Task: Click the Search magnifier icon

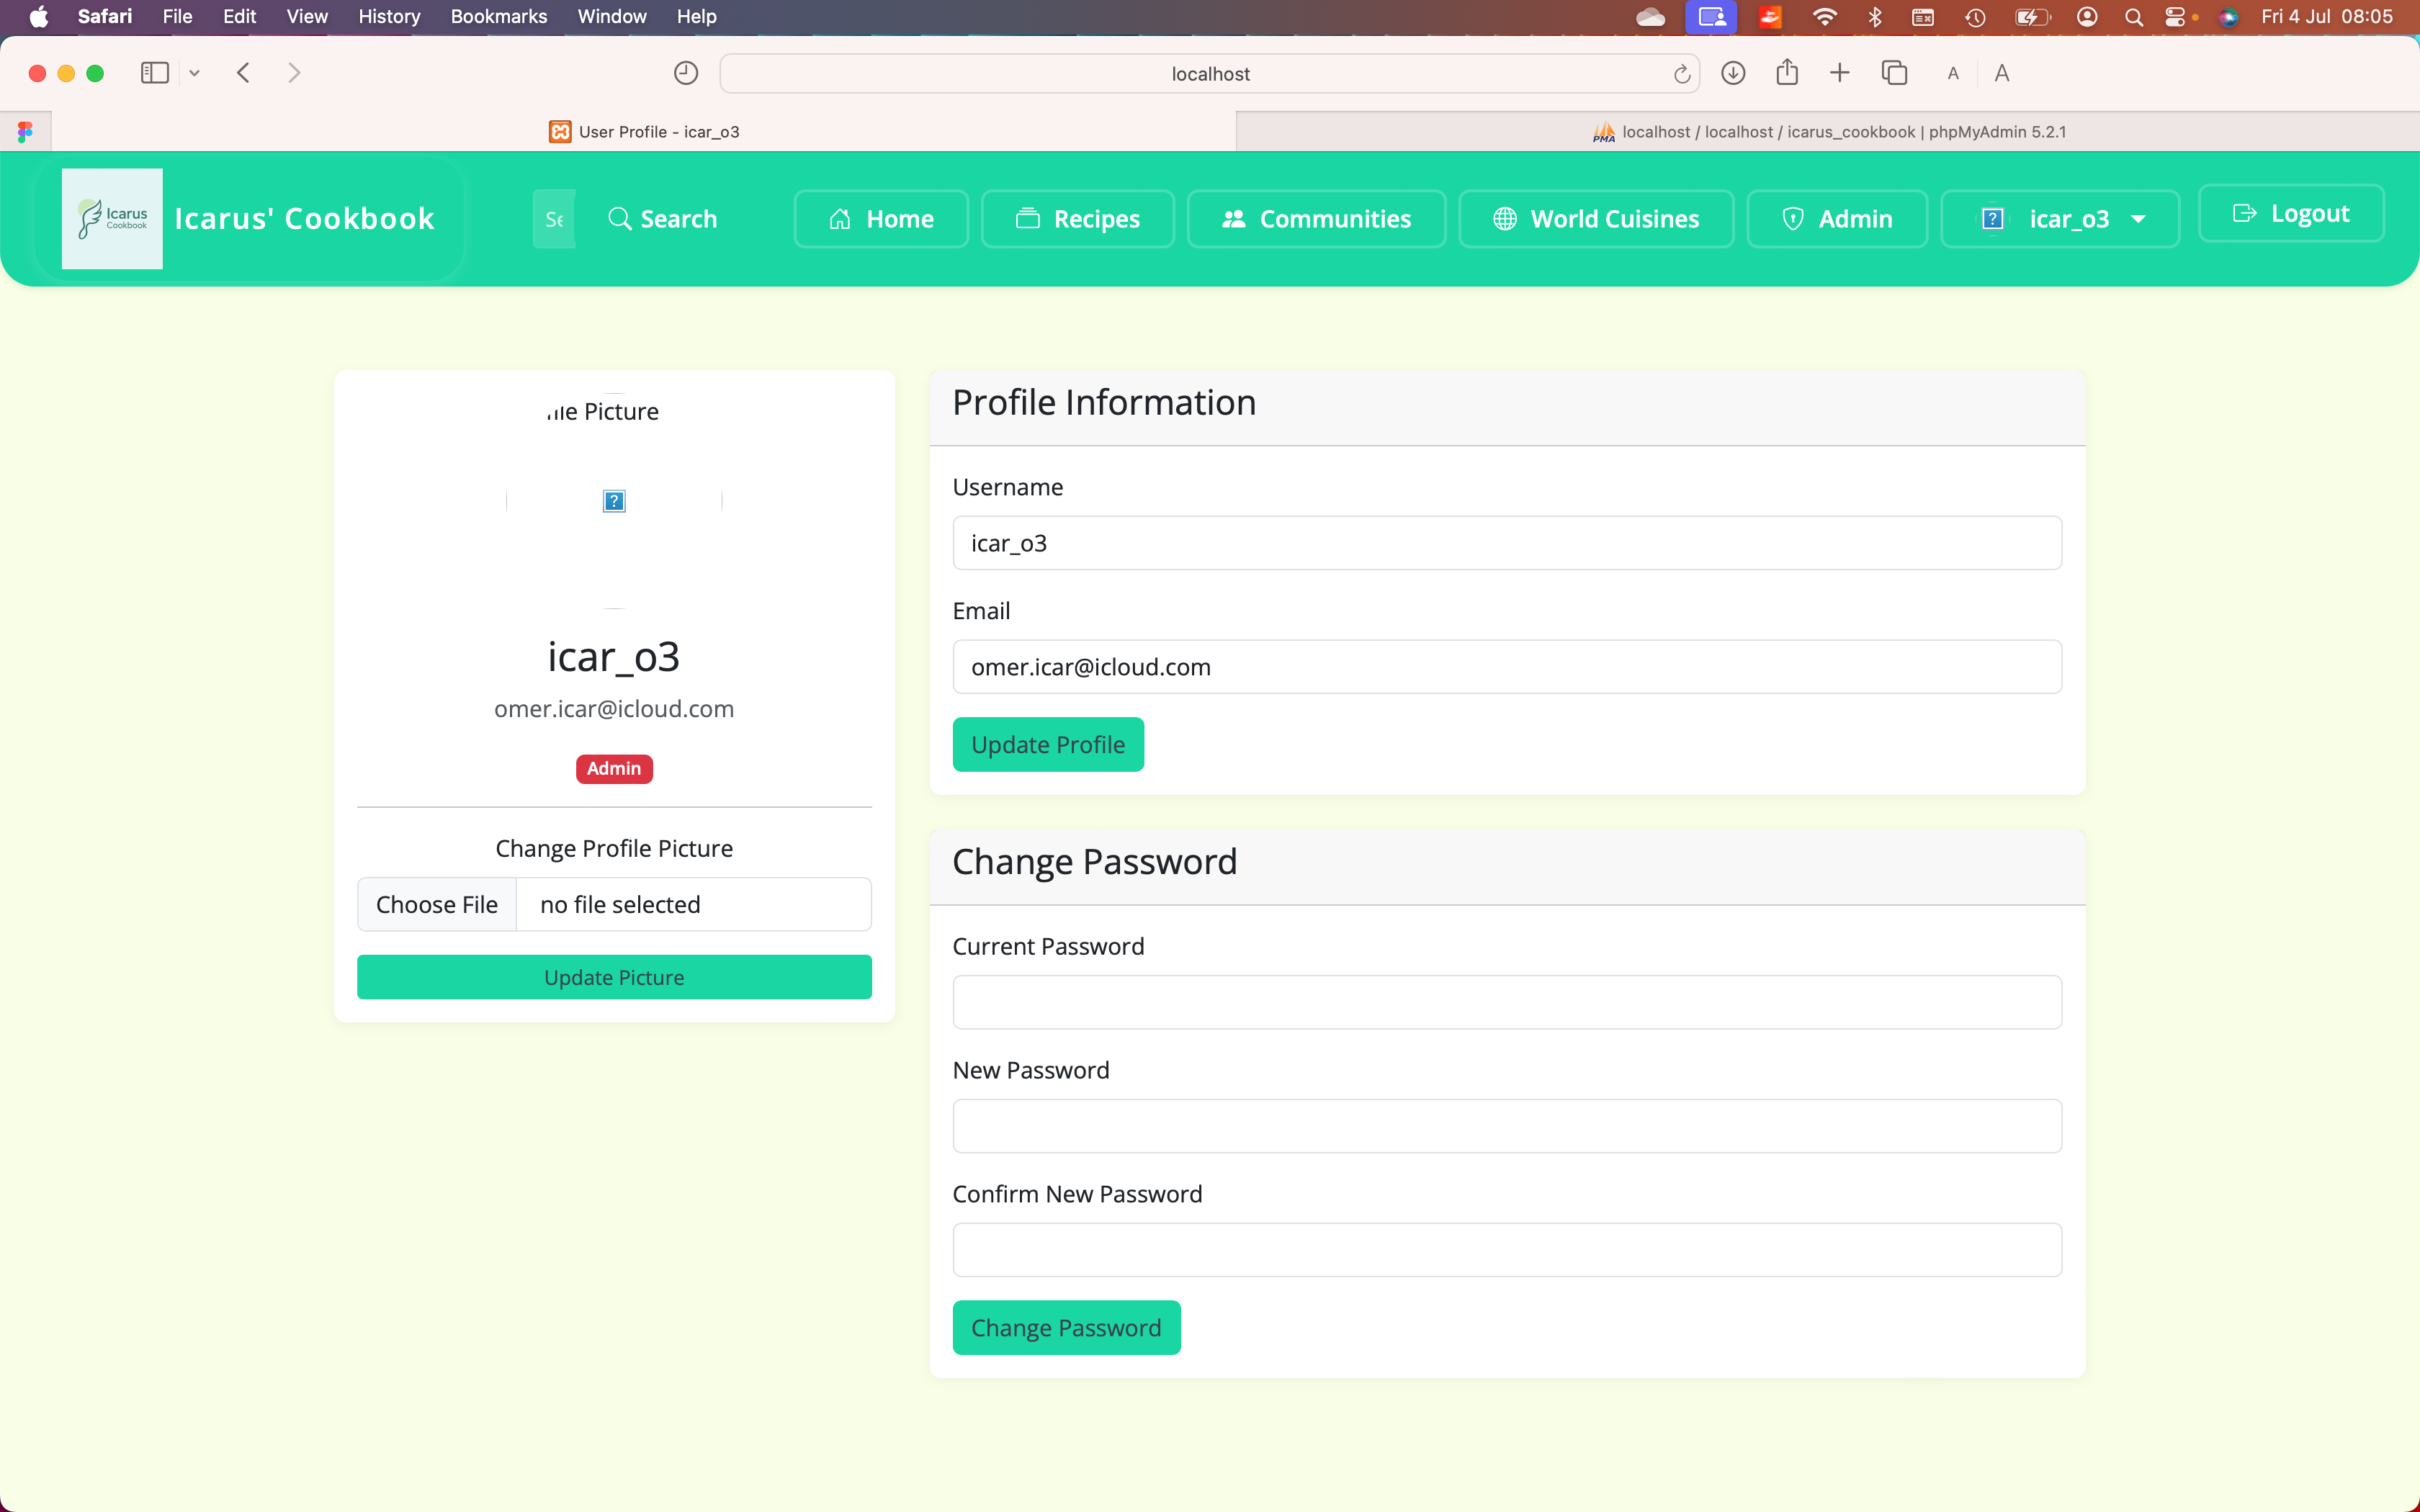Action: click(x=619, y=218)
